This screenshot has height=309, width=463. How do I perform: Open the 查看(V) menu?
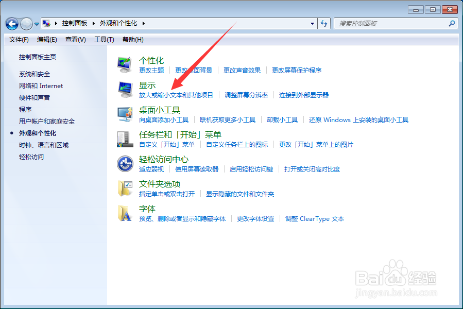coord(76,40)
